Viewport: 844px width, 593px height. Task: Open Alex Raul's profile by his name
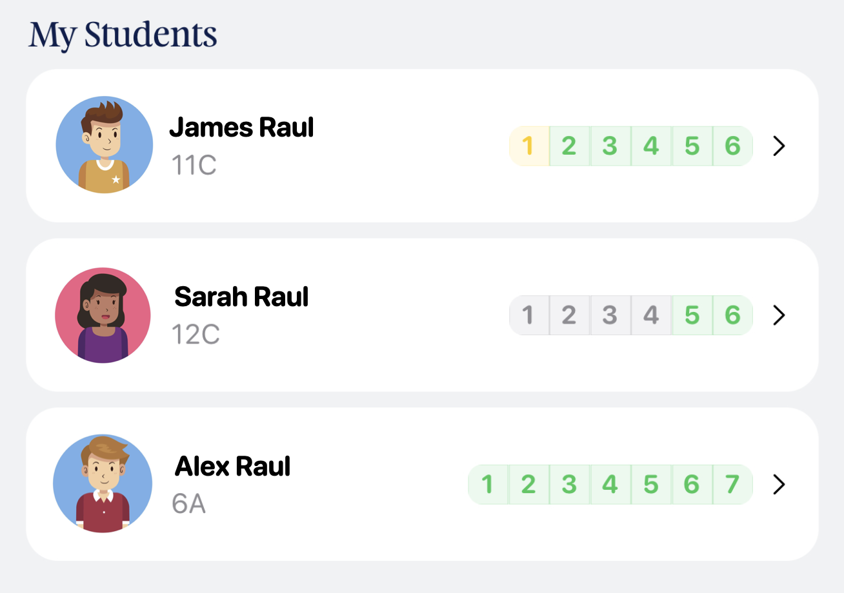click(x=232, y=466)
